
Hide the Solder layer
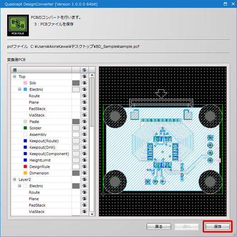coord(84,128)
